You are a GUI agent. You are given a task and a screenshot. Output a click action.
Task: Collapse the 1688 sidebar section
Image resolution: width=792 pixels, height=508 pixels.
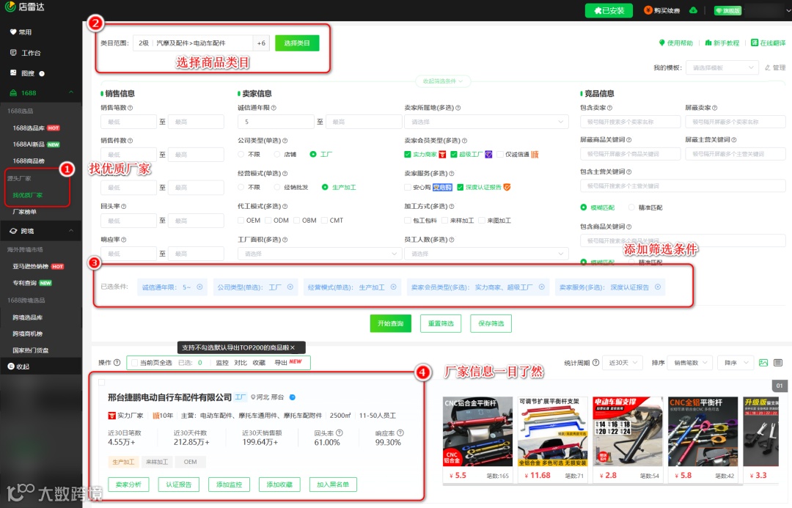71,92
